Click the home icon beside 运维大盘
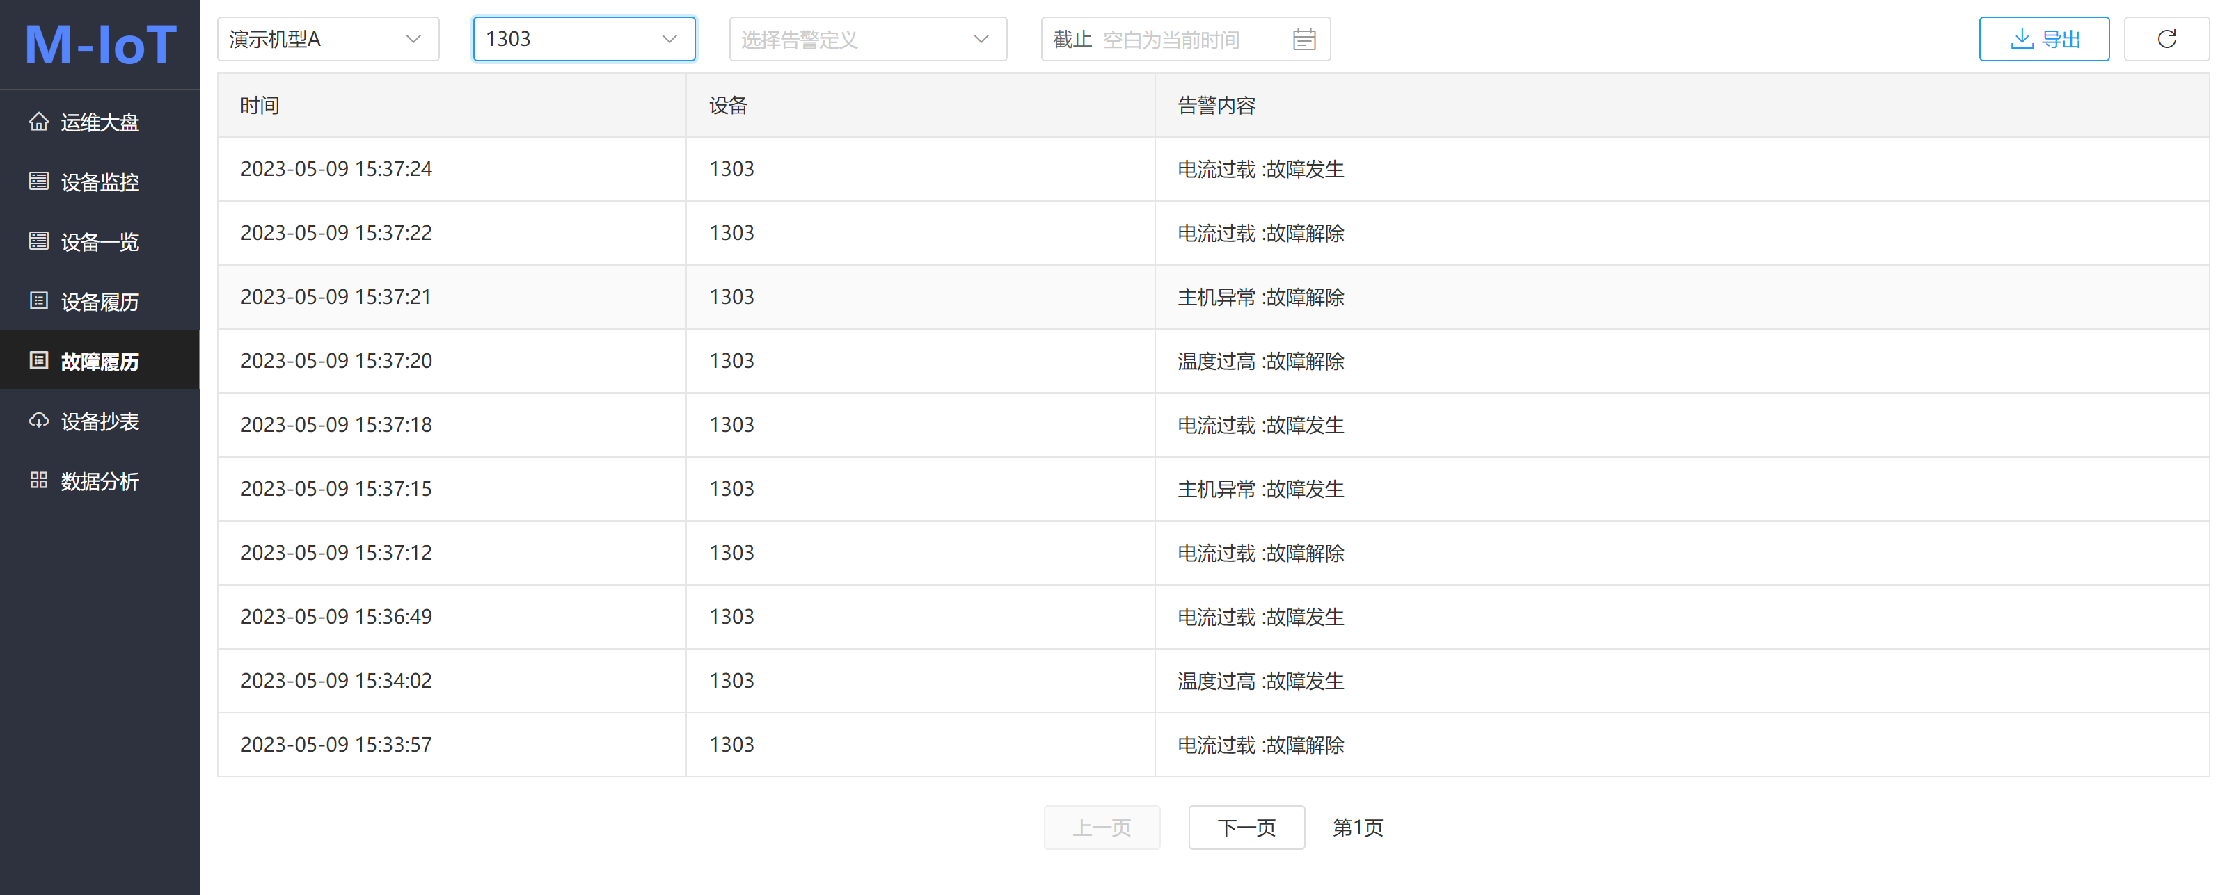This screenshot has height=895, width=2227. (x=39, y=122)
